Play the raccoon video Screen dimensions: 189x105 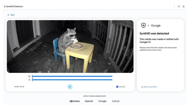point(70,87)
